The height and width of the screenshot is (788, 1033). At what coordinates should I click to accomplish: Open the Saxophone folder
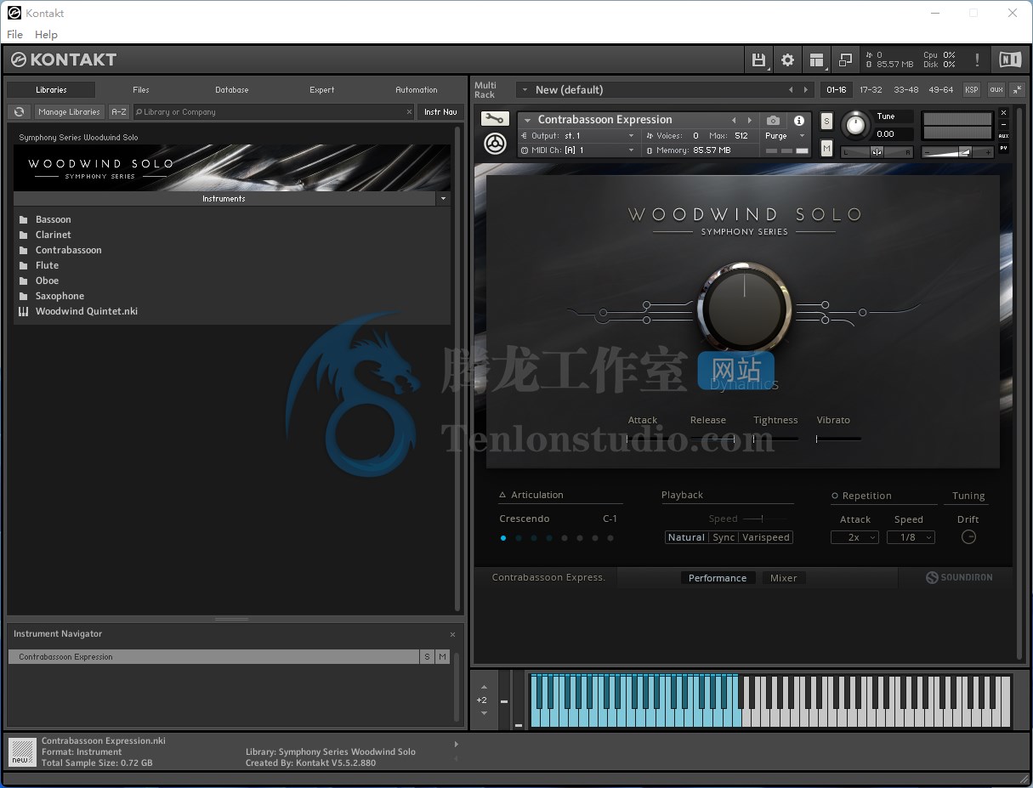(x=60, y=296)
